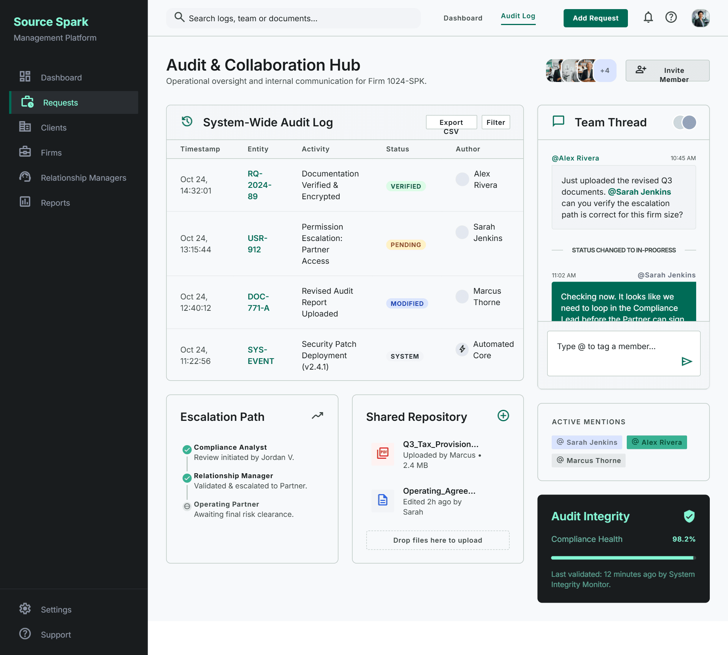
Task: Click the 98.2% compliance value
Action: point(684,539)
